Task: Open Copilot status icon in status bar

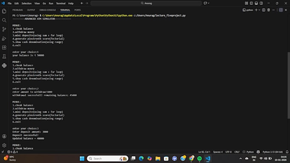Action: click(x=258, y=152)
